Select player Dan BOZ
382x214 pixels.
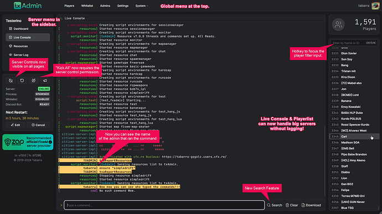(x=354, y=184)
